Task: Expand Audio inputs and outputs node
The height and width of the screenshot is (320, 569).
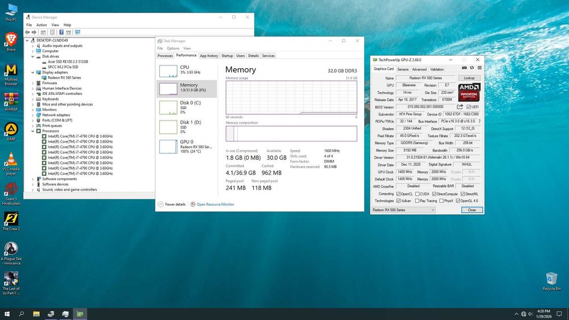Action: point(32,46)
